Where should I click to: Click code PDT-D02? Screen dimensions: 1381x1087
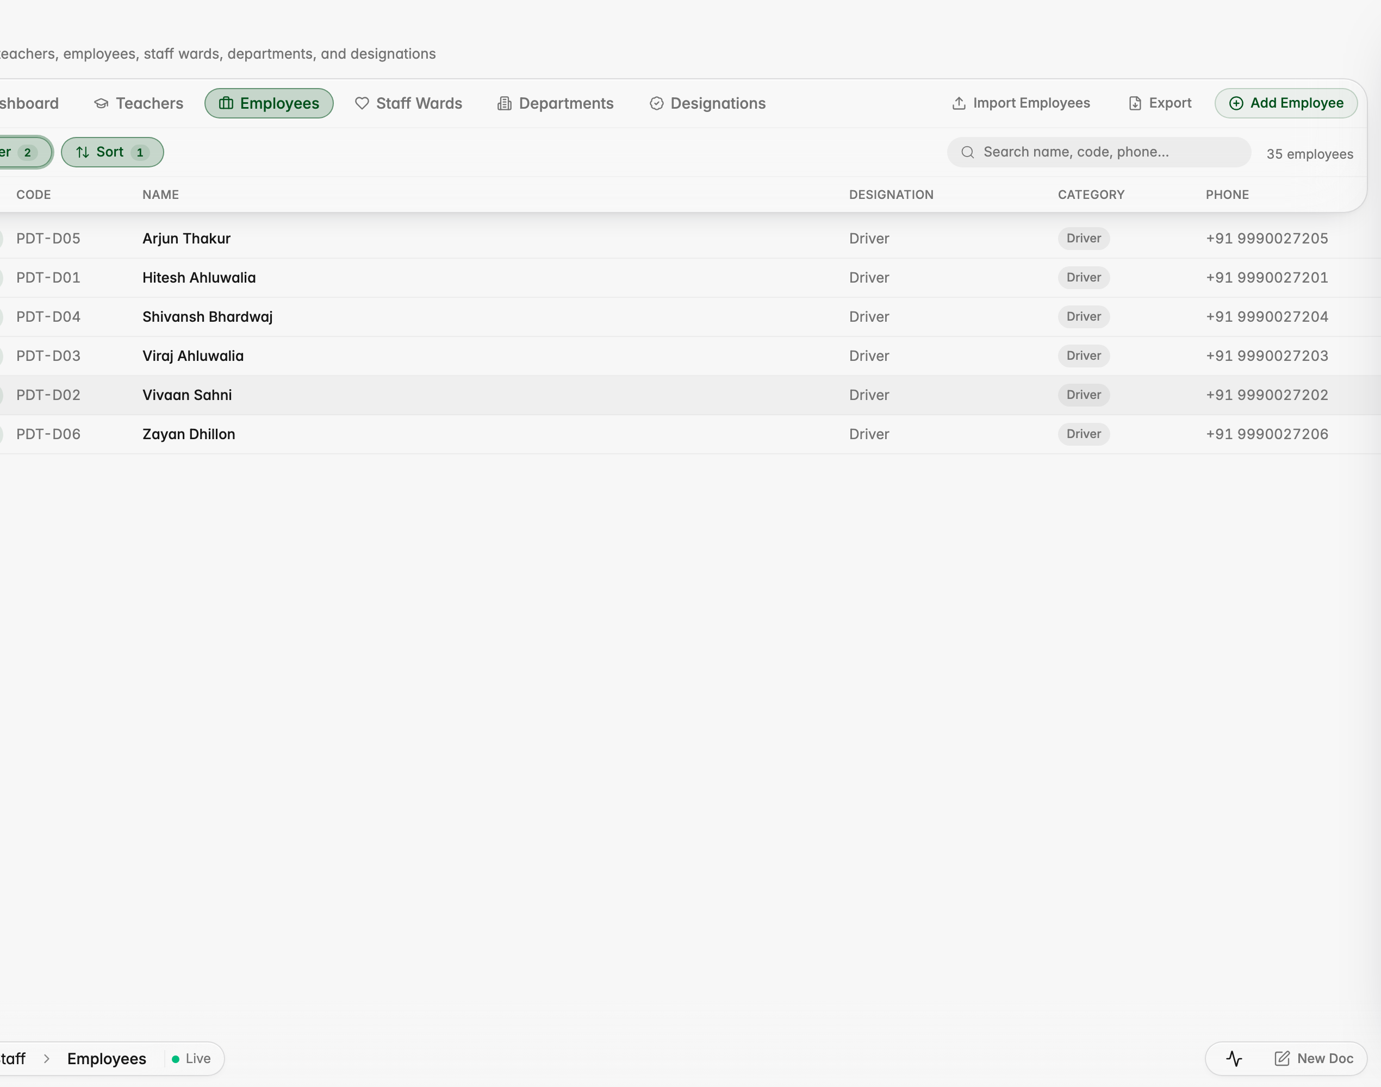pos(48,395)
